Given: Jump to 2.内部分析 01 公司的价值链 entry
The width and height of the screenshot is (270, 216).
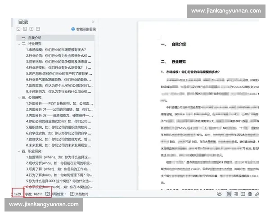Looking at the screenshot, I should (59, 109).
